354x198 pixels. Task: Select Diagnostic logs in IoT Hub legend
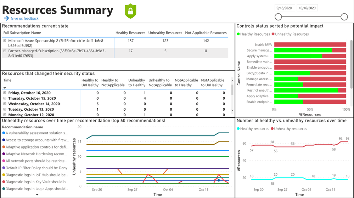click(35, 175)
